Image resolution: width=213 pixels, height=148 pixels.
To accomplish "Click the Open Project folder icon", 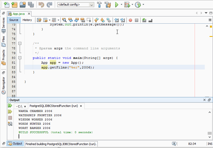I will tap(23, 5).
